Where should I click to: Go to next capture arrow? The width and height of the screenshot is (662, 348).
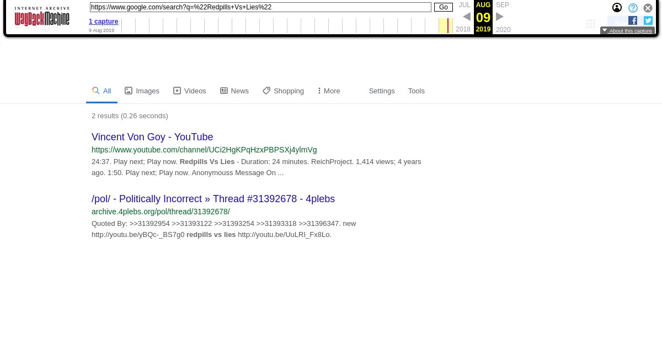(500, 17)
